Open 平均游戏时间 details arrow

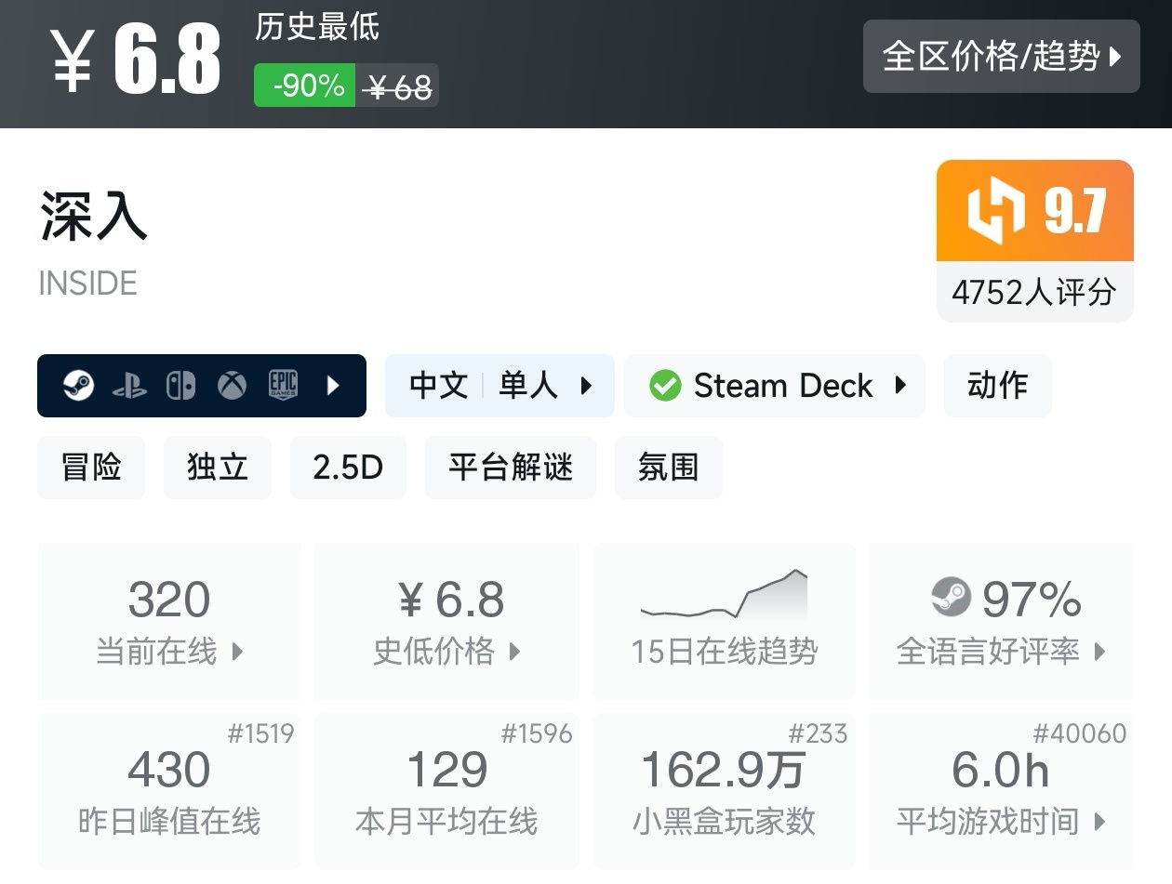tap(1101, 822)
